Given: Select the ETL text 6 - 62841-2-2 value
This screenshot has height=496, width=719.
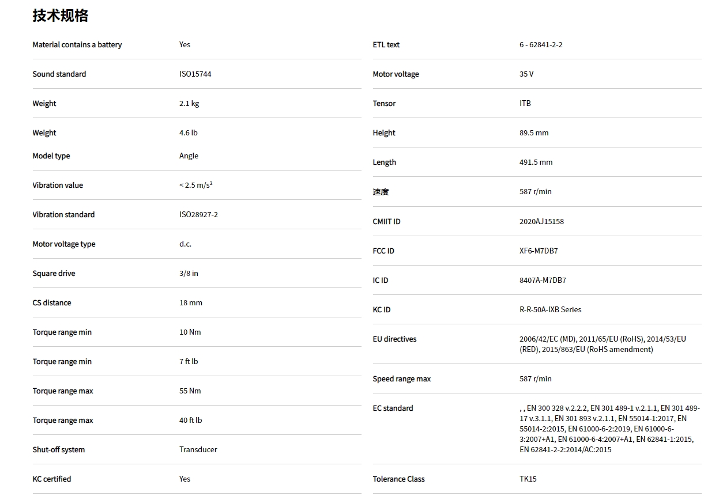Looking at the screenshot, I should pos(541,45).
